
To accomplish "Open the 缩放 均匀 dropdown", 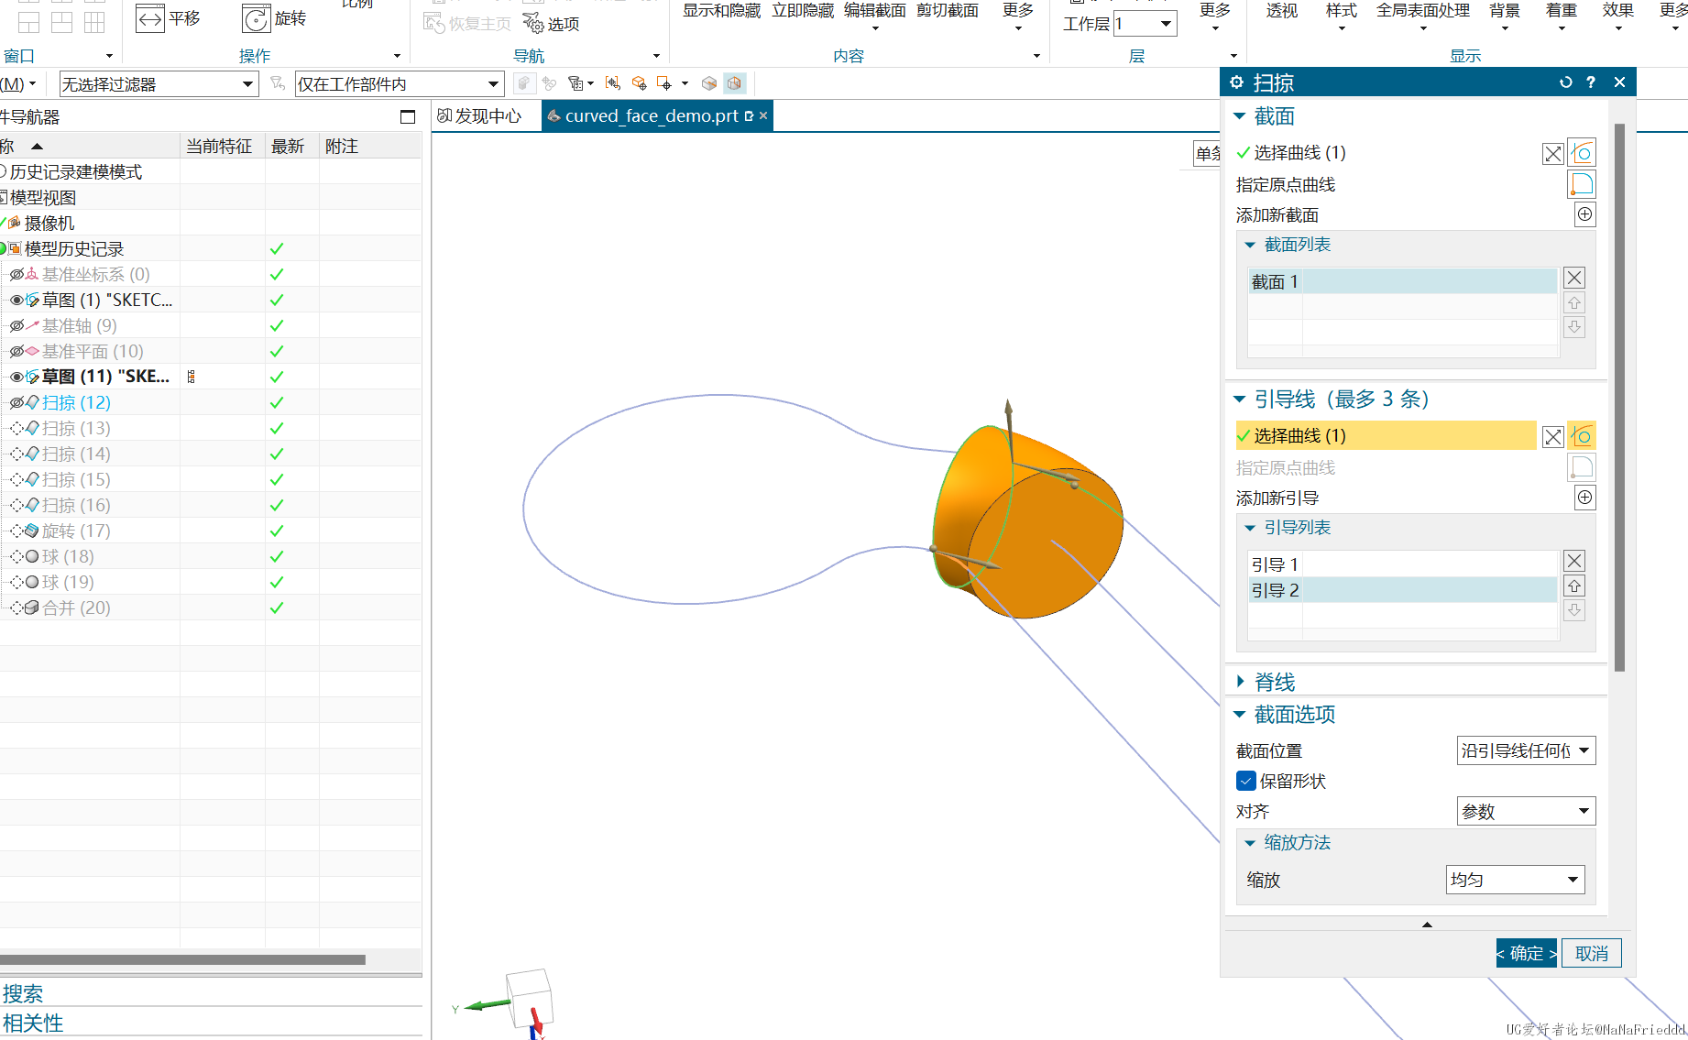I will click(1515, 880).
